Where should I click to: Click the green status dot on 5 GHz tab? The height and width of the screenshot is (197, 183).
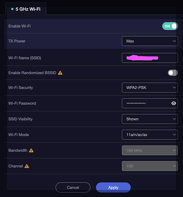tap(12, 9)
